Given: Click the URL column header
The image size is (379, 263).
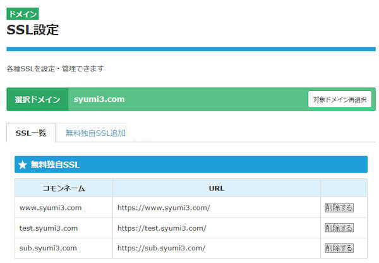Looking at the screenshot, I should (216, 188).
